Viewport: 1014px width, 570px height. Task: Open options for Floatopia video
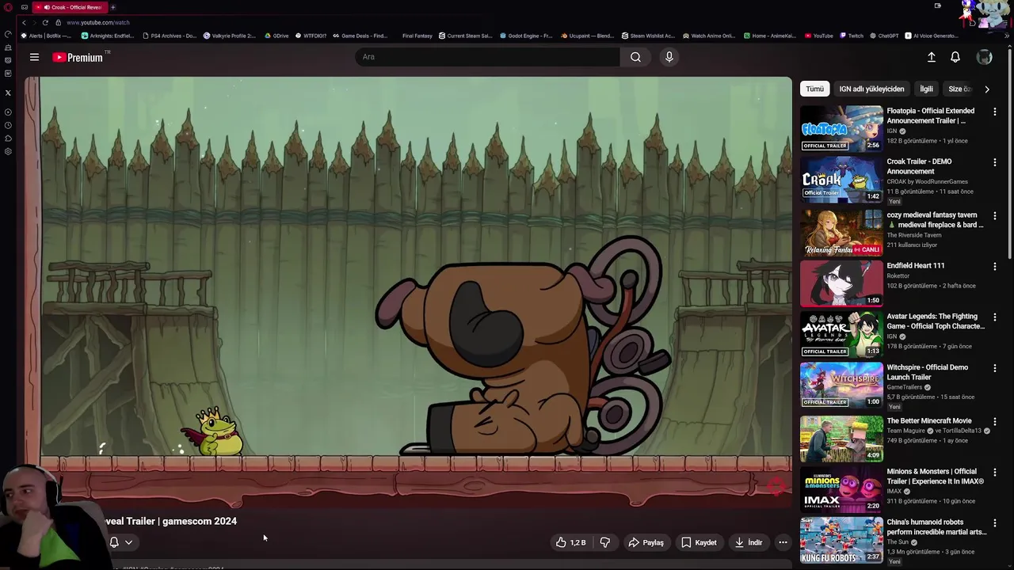(x=995, y=112)
